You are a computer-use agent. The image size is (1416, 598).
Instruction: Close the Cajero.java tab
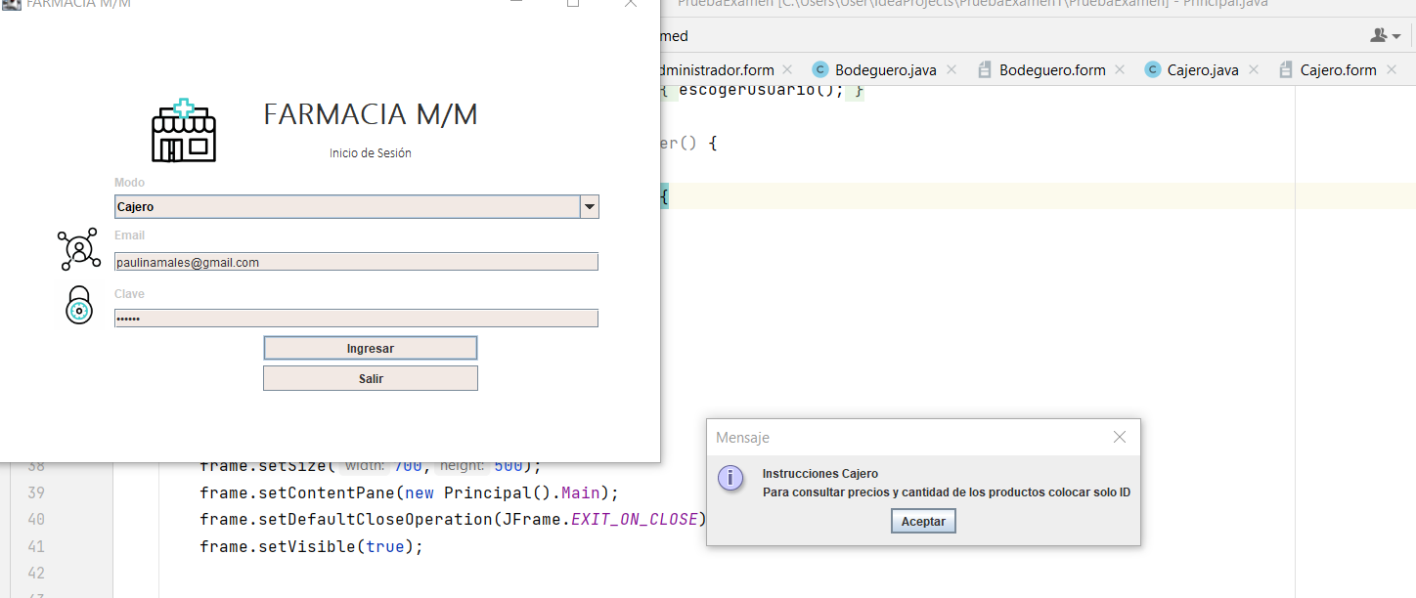point(1253,69)
